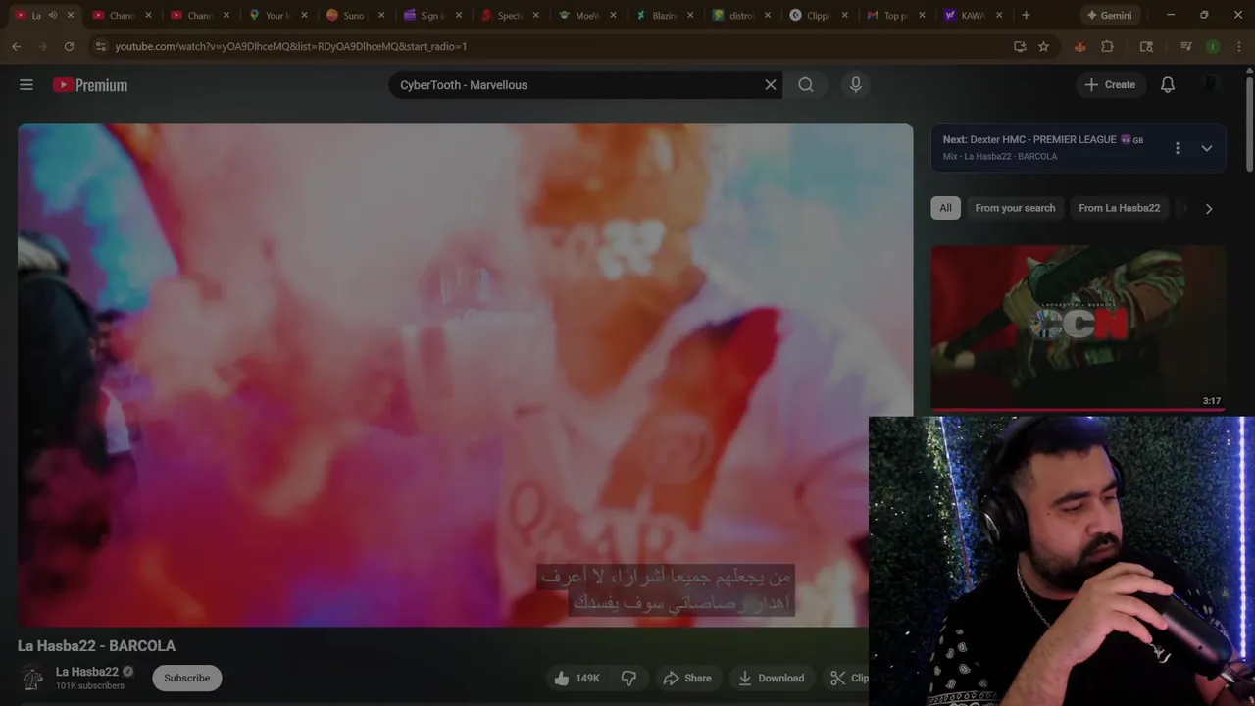This screenshot has width=1255, height=706.
Task: Expand the Mix playlist panel chevron
Action: [x=1207, y=148]
